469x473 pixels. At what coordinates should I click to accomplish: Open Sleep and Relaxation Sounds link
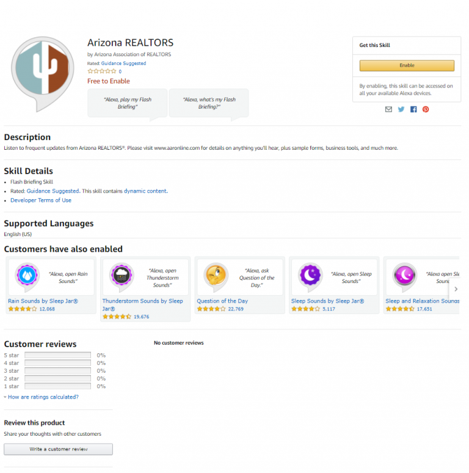pyautogui.click(x=422, y=301)
